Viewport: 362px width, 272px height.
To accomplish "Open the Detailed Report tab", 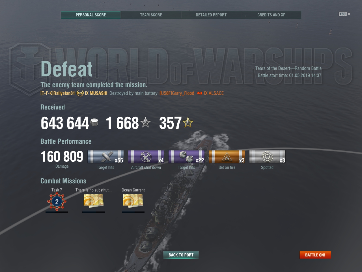I will pyautogui.click(x=211, y=15).
